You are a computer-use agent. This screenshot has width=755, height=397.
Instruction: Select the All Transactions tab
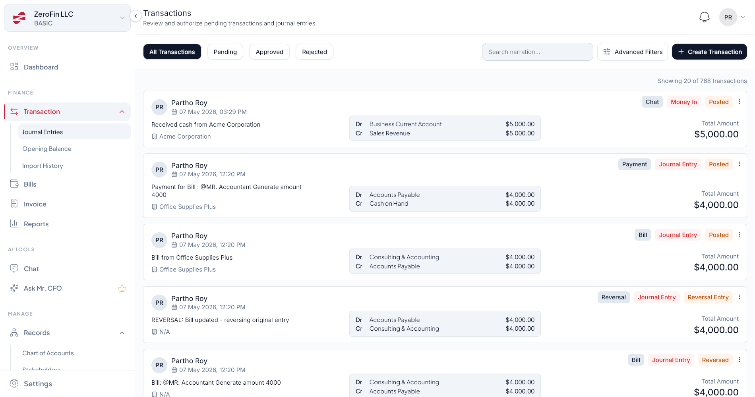172,52
